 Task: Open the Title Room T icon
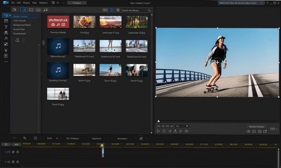pos(6,27)
